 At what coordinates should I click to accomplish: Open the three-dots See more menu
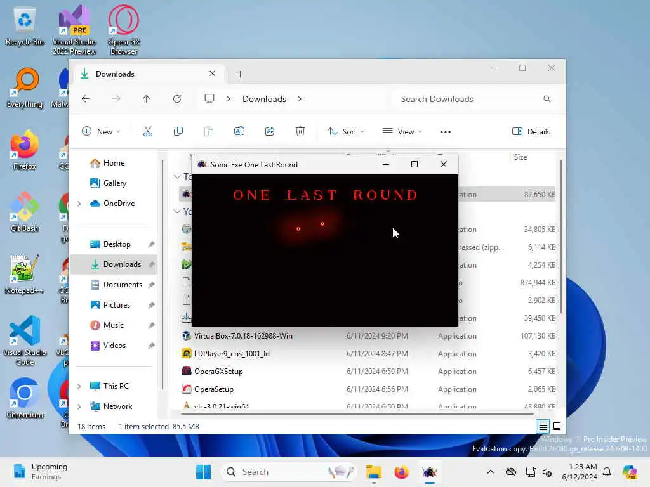[x=445, y=132]
